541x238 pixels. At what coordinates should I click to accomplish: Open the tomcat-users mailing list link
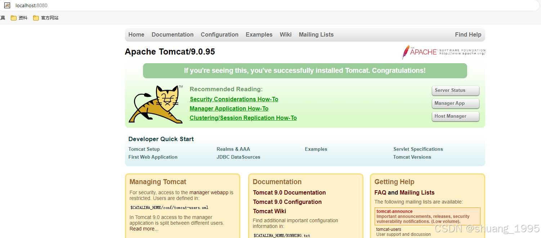(389, 229)
